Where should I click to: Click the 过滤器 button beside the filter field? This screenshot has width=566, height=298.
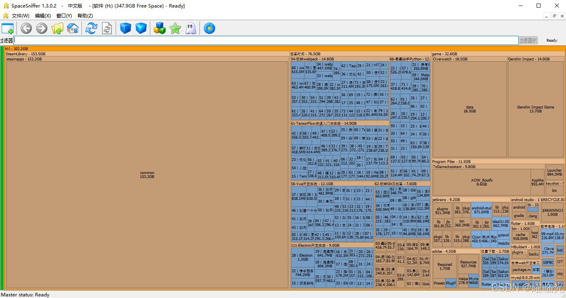528,41
